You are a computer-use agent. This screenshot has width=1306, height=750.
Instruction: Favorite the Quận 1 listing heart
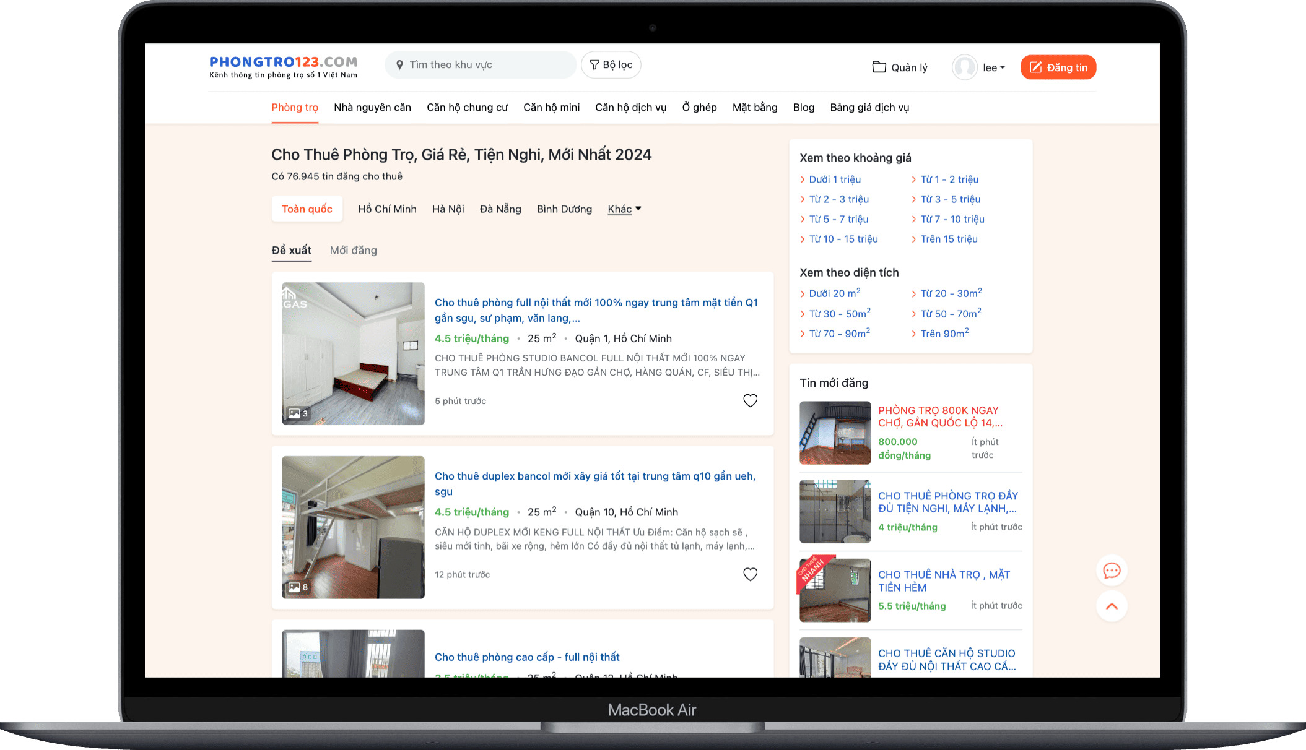click(x=750, y=400)
